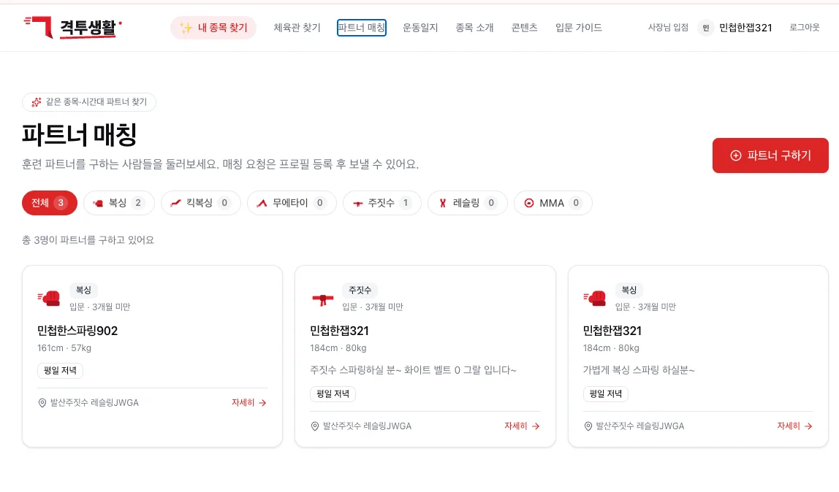This screenshot has width=839, height=492.
Task: Select 전체 filter chip
Action: tap(49, 203)
